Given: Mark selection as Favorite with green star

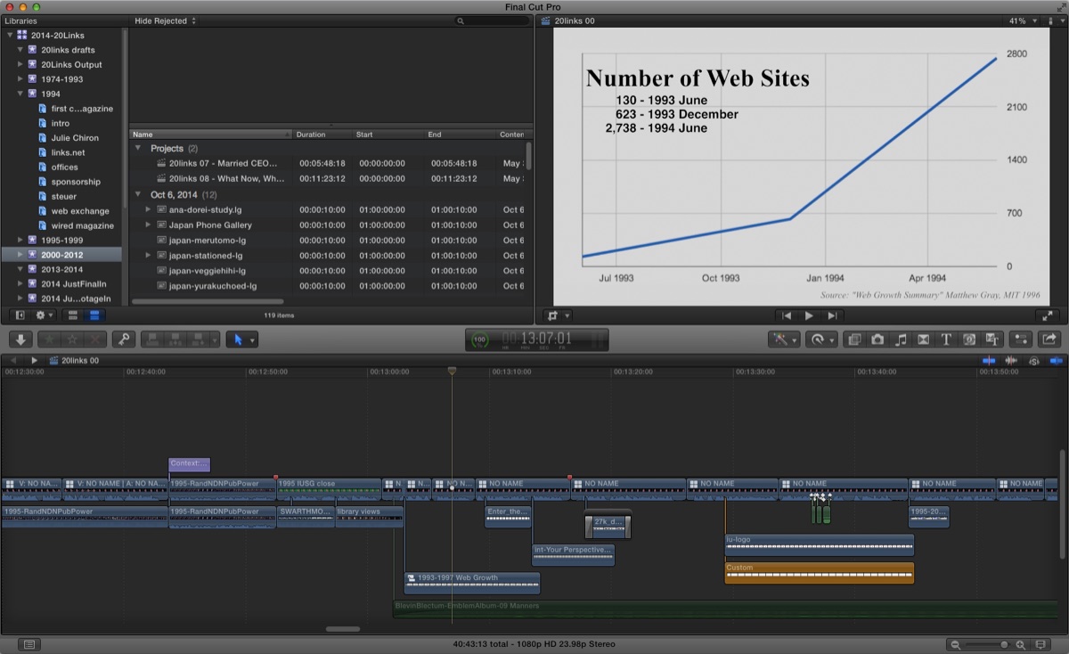Looking at the screenshot, I should coord(49,339).
